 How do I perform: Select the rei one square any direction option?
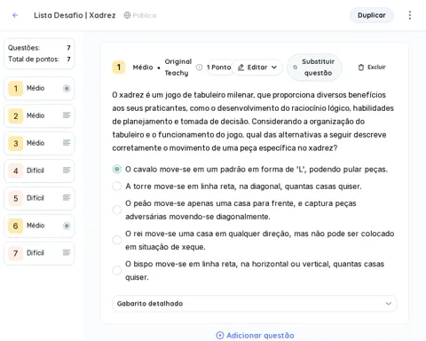click(x=117, y=240)
